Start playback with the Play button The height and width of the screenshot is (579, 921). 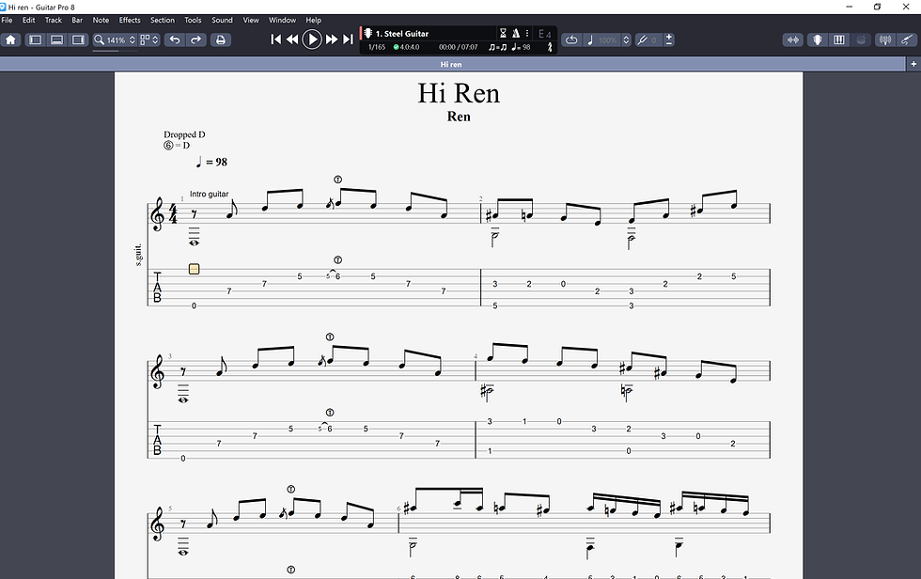click(x=312, y=39)
